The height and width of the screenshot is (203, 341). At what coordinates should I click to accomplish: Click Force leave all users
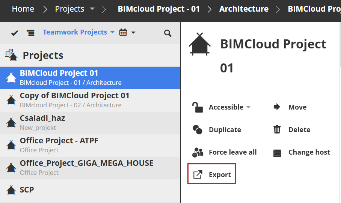(x=232, y=152)
